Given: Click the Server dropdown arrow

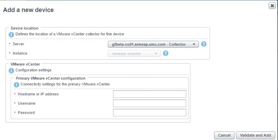Looking at the screenshot, I should point(194,44).
